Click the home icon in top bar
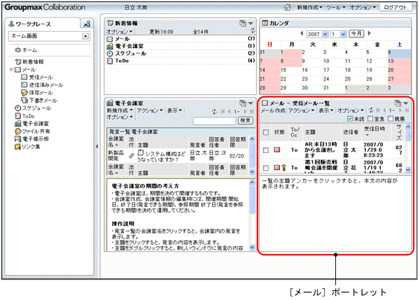This screenshot has height=300, width=419. click(x=287, y=7)
